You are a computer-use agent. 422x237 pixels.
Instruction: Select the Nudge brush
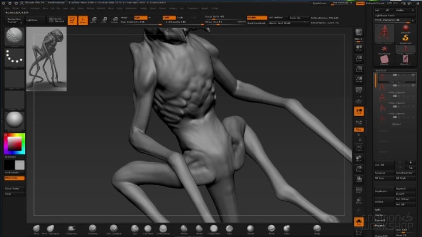pyautogui.click(x=317, y=229)
